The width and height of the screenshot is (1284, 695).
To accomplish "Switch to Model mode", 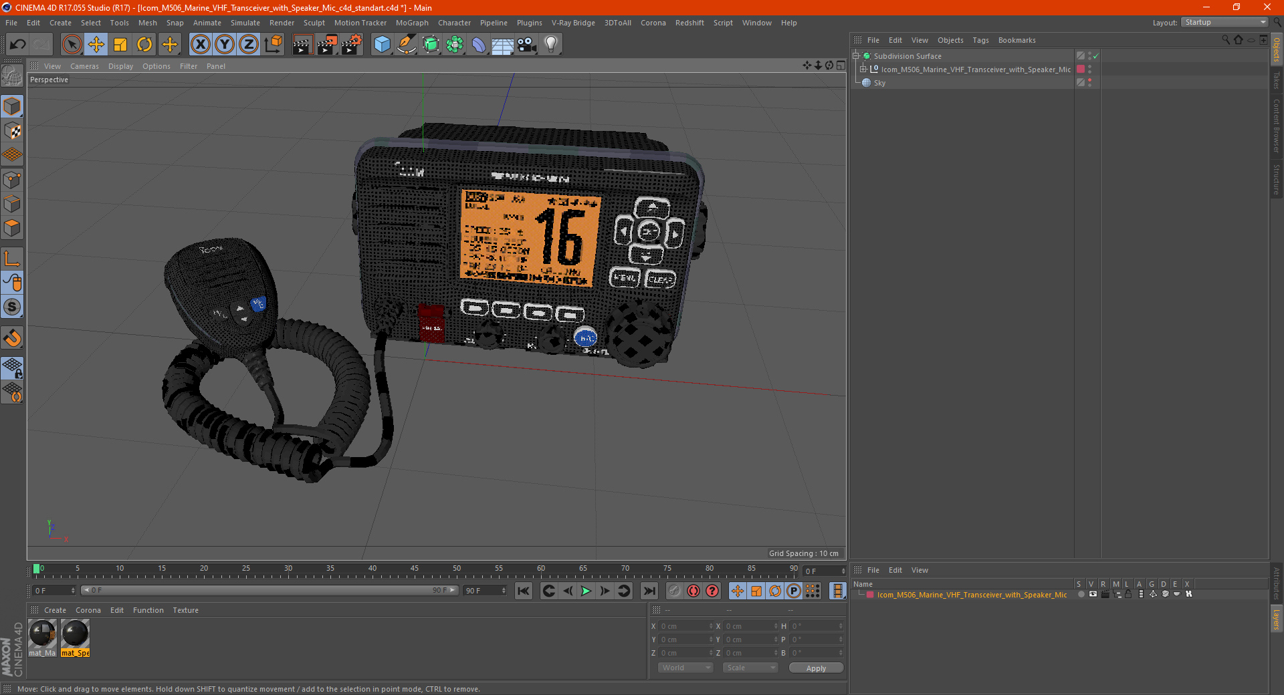I will (x=12, y=107).
